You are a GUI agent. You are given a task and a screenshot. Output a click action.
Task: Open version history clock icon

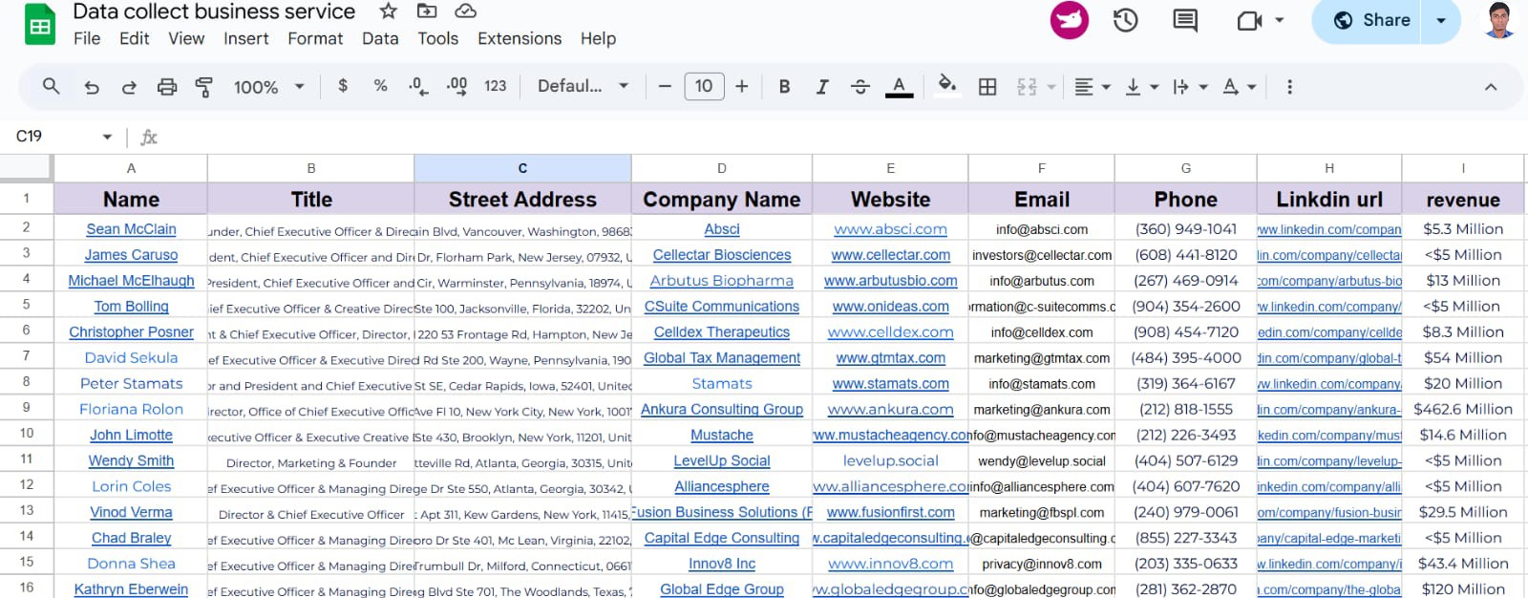[x=1125, y=20]
